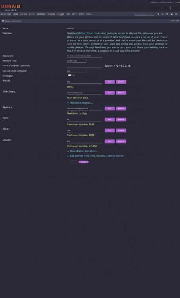Click the info icon beside the Unraid version

[15, 10]
